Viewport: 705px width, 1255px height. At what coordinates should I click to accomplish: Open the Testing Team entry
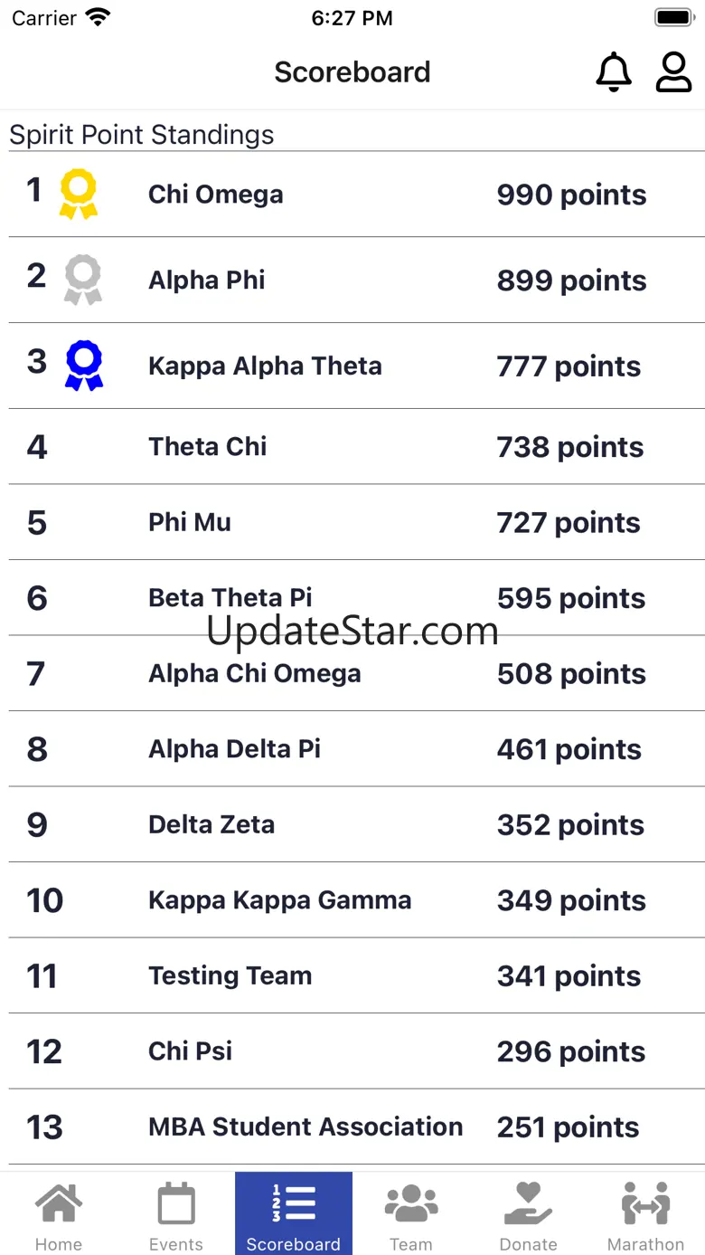(357, 975)
